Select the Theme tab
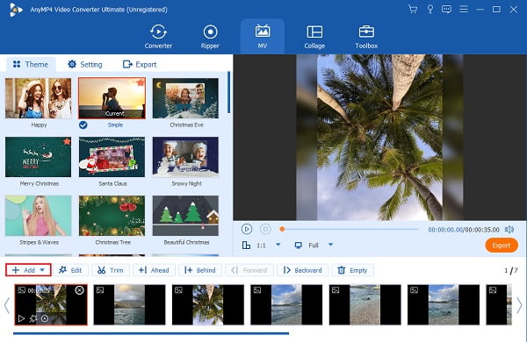The height and width of the screenshot is (342, 527). coord(30,64)
